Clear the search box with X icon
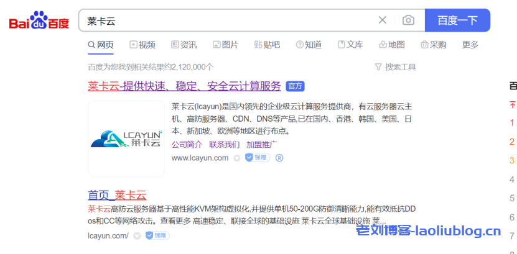 [382, 20]
